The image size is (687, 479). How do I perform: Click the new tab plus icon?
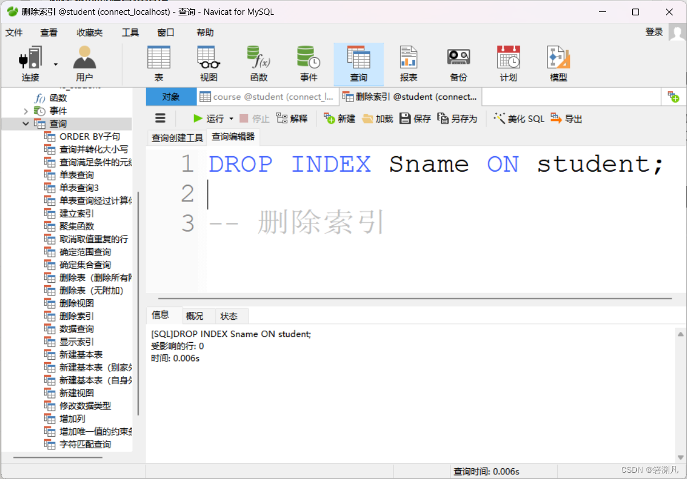[673, 97]
